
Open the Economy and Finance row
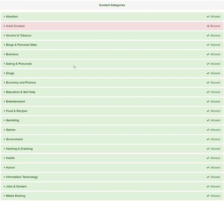[112, 83]
